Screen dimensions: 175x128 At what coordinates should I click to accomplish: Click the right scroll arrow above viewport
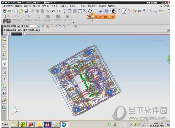(23, 34)
